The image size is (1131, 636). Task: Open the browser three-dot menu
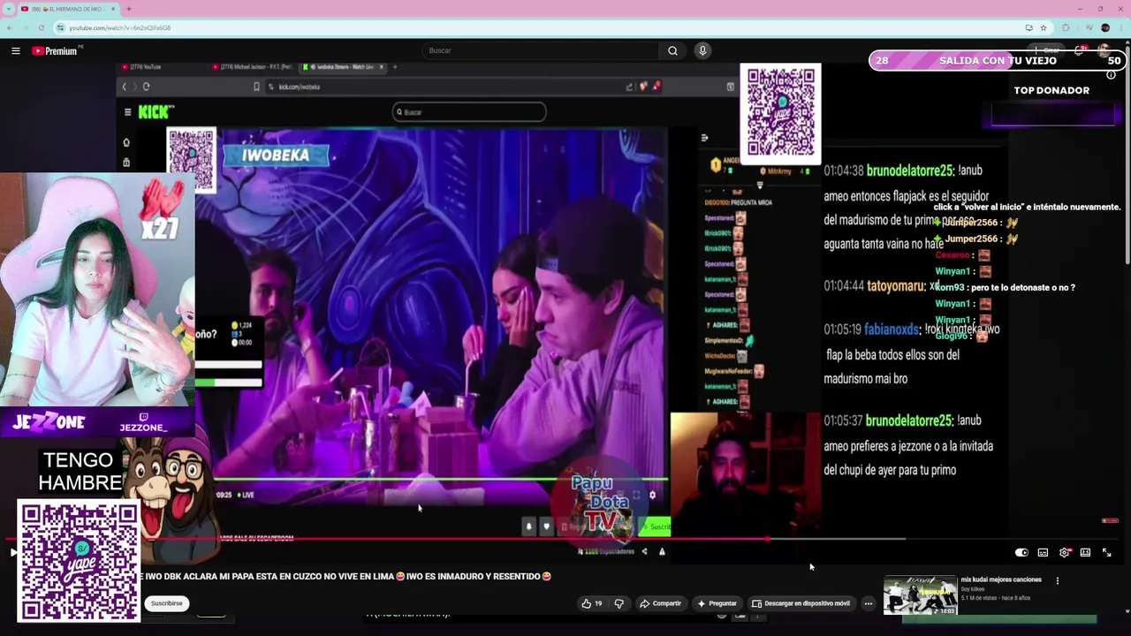1120,27
